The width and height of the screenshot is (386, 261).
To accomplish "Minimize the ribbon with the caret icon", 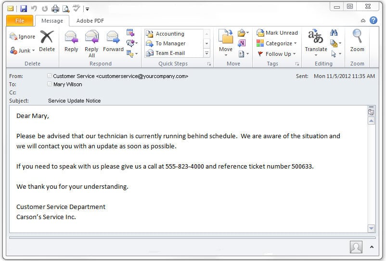I will click(363, 20).
